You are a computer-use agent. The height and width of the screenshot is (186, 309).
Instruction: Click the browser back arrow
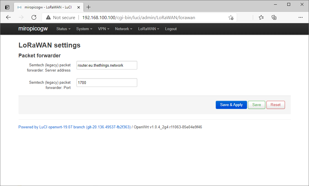(x=8, y=17)
